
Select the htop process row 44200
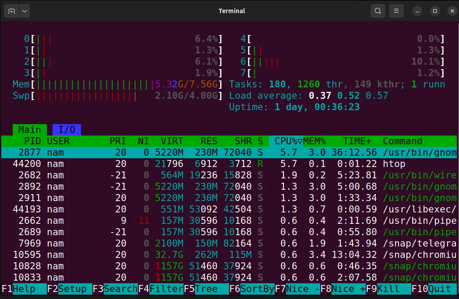[x=229, y=164]
